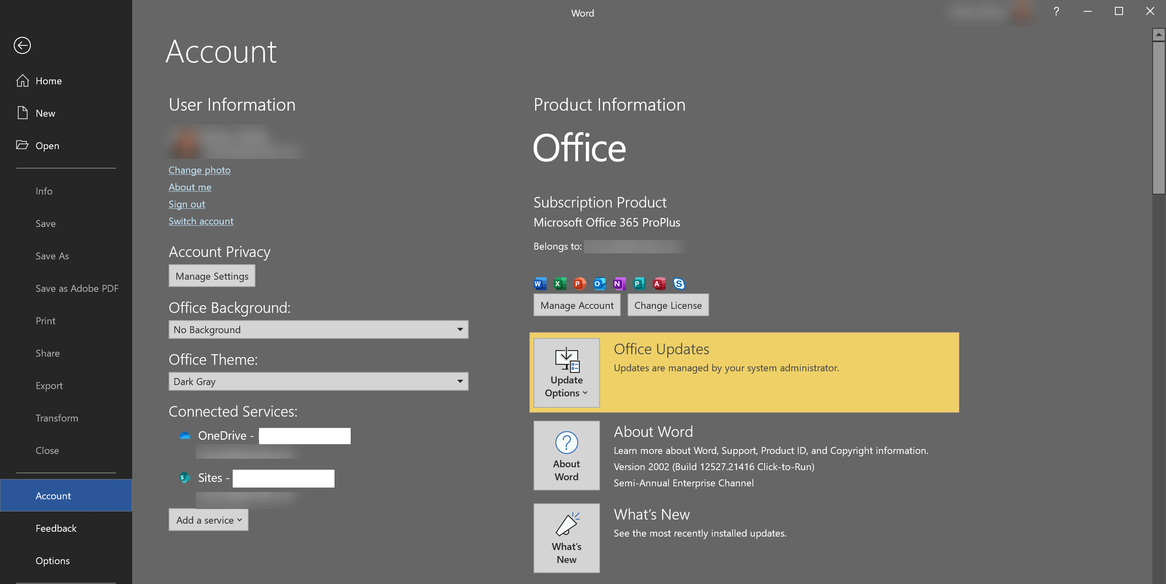Click the Manage Settings button
The width and height of the screenshot is (1166, 584).
[x=212, y=276]
